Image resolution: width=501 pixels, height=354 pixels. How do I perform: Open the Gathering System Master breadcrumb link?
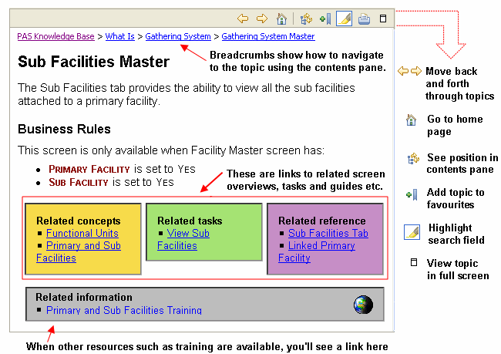(x=268, y=36)
